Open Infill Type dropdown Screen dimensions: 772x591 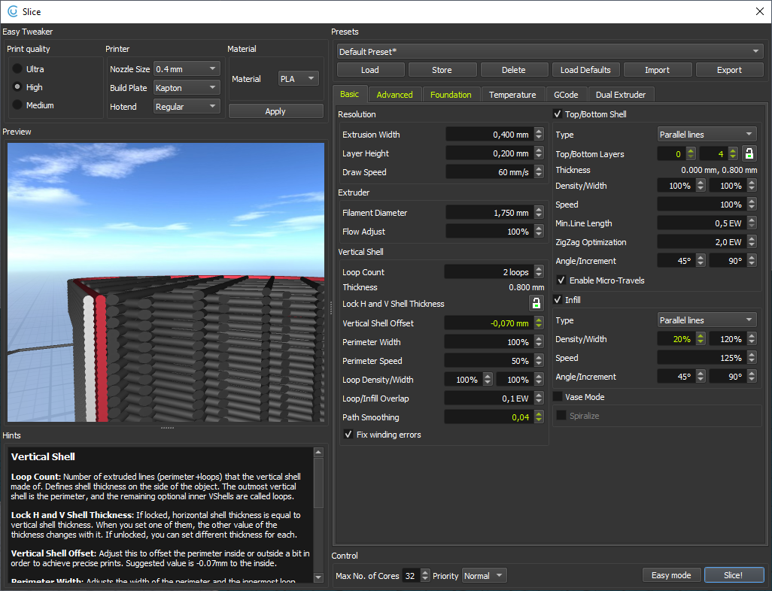click(x=707, y=320)
